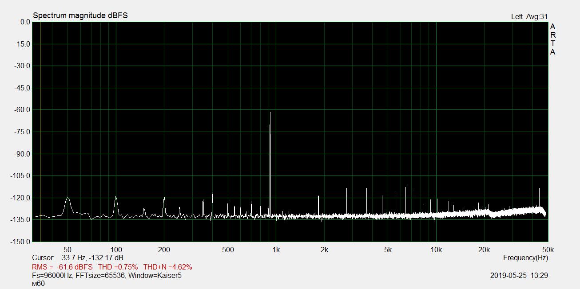Image resolution: width=580 pixels, height=289 pixels.
Task: Click the '-15.0' y-axis label
Action: pyautogui.click(x=21, y=44)
